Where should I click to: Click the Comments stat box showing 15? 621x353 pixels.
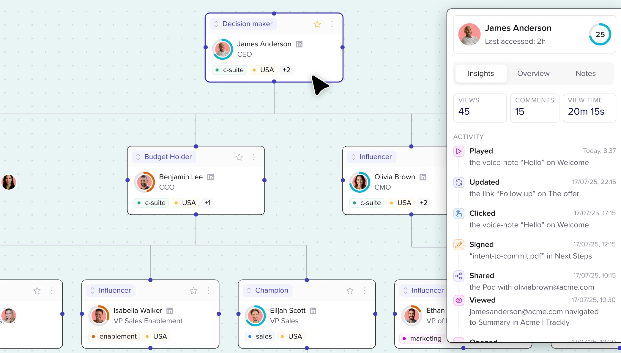535,108
